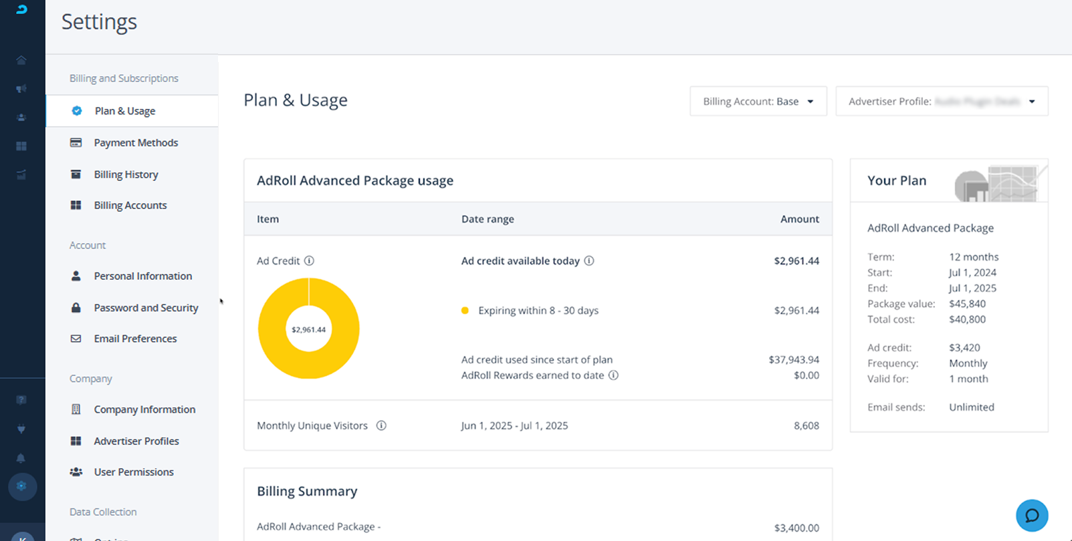Click the $40,800 total cost
This screenshot has width=1072, height=541.
[x=967, y=319]
